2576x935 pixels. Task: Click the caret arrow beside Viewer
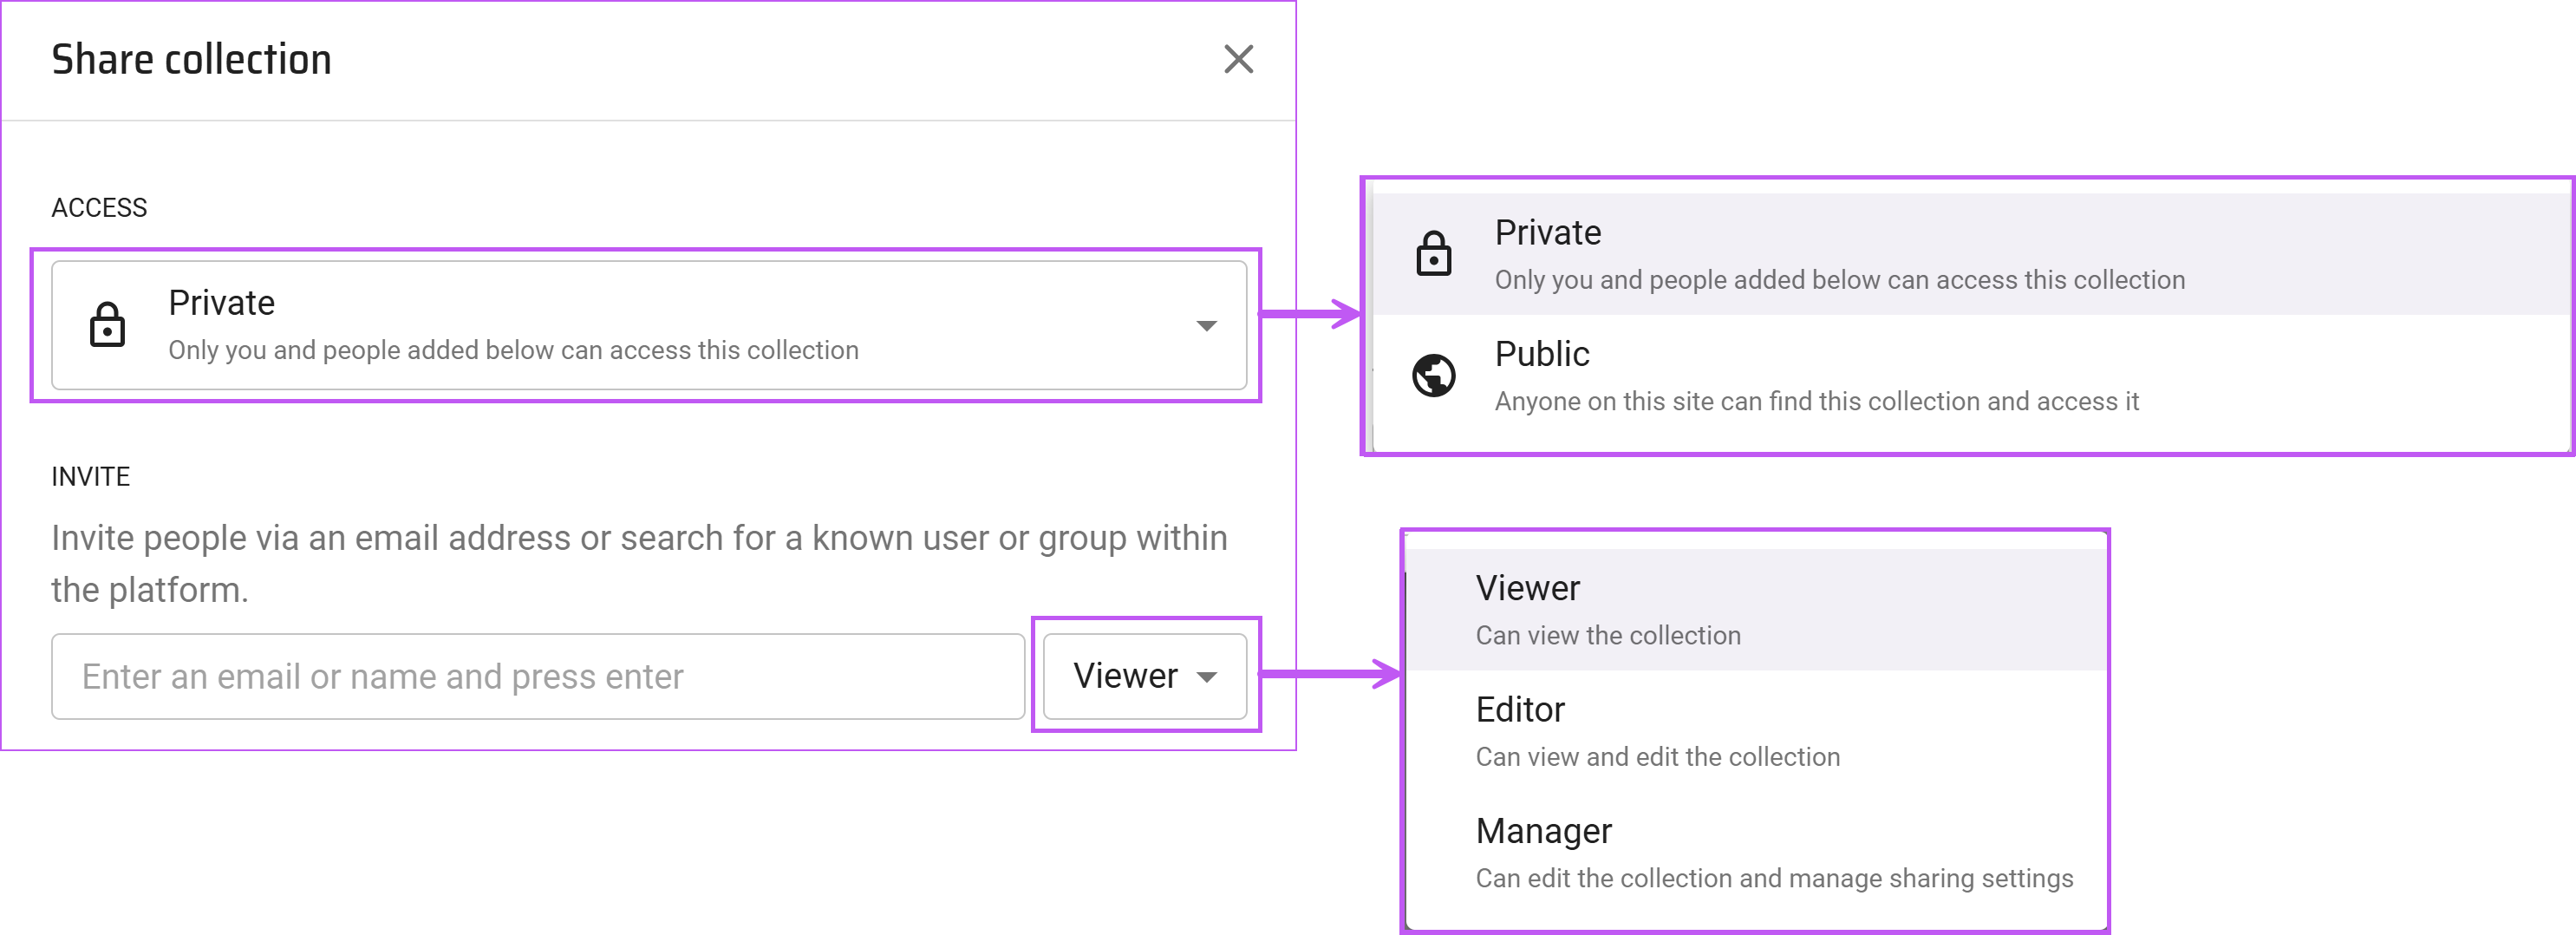(1207, 677)
